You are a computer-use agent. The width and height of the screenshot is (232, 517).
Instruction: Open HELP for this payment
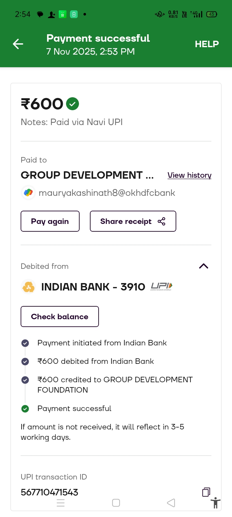[x=207, y=44]
